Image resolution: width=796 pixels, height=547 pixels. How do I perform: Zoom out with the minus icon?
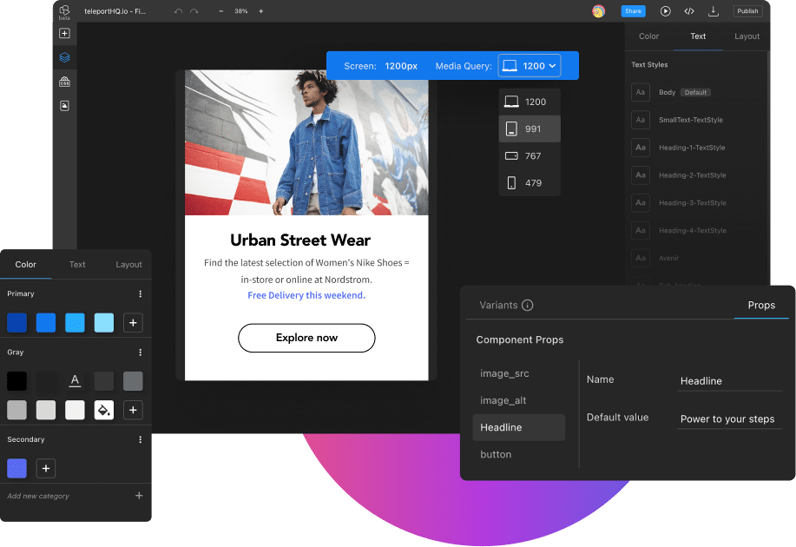point(221,11)
